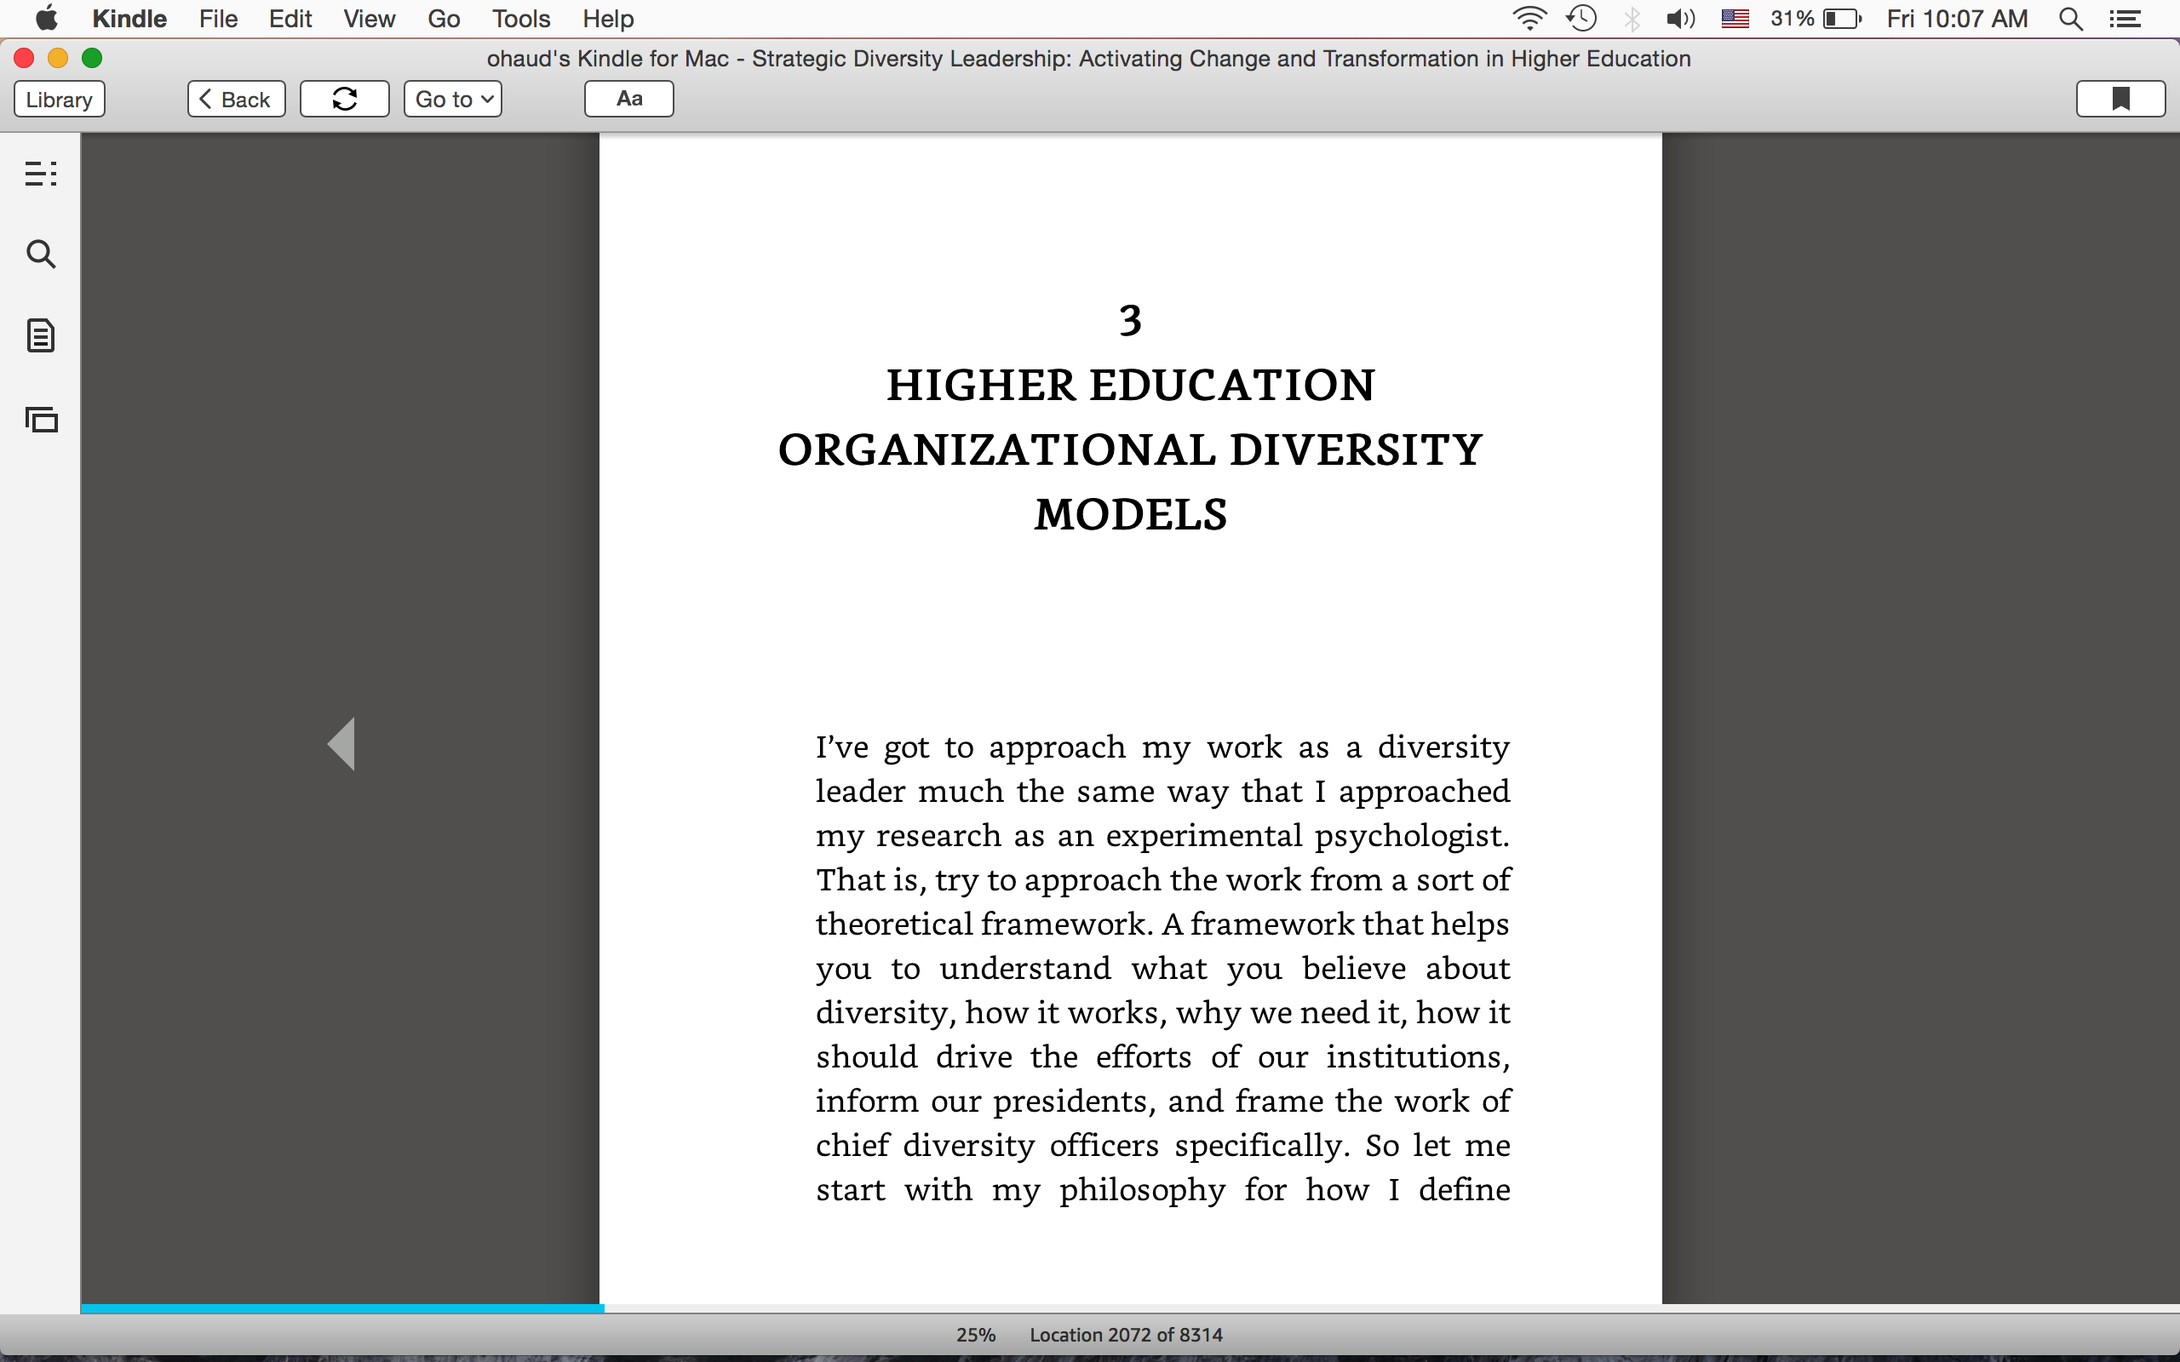Open the Go to dropdown

point(452,99)
